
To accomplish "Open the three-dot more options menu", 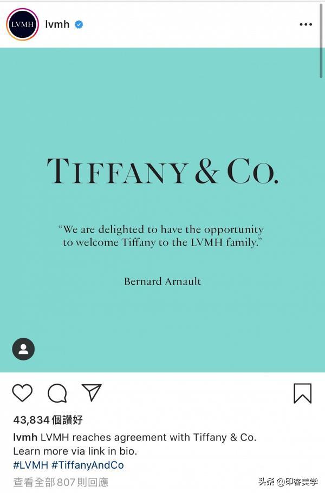I will 305,24.
